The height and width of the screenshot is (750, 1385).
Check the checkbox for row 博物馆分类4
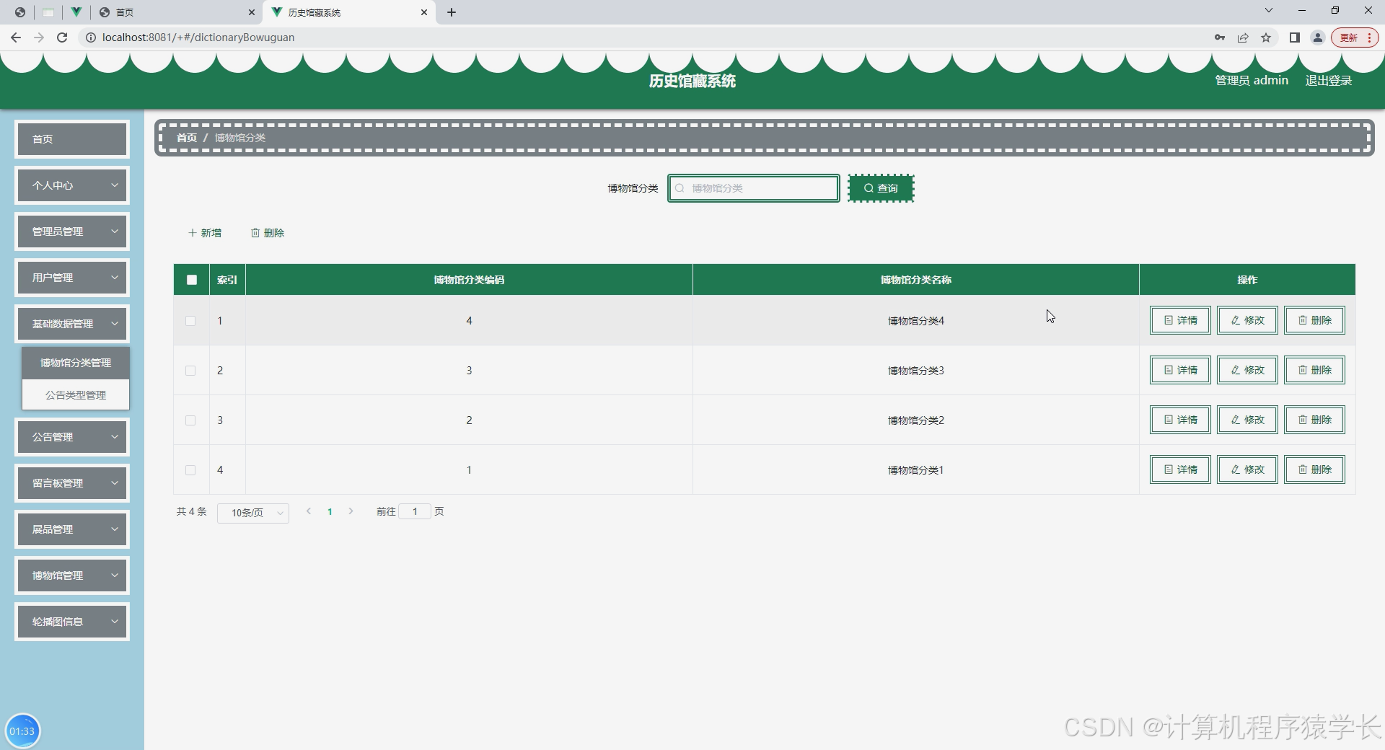pos(190,321)
